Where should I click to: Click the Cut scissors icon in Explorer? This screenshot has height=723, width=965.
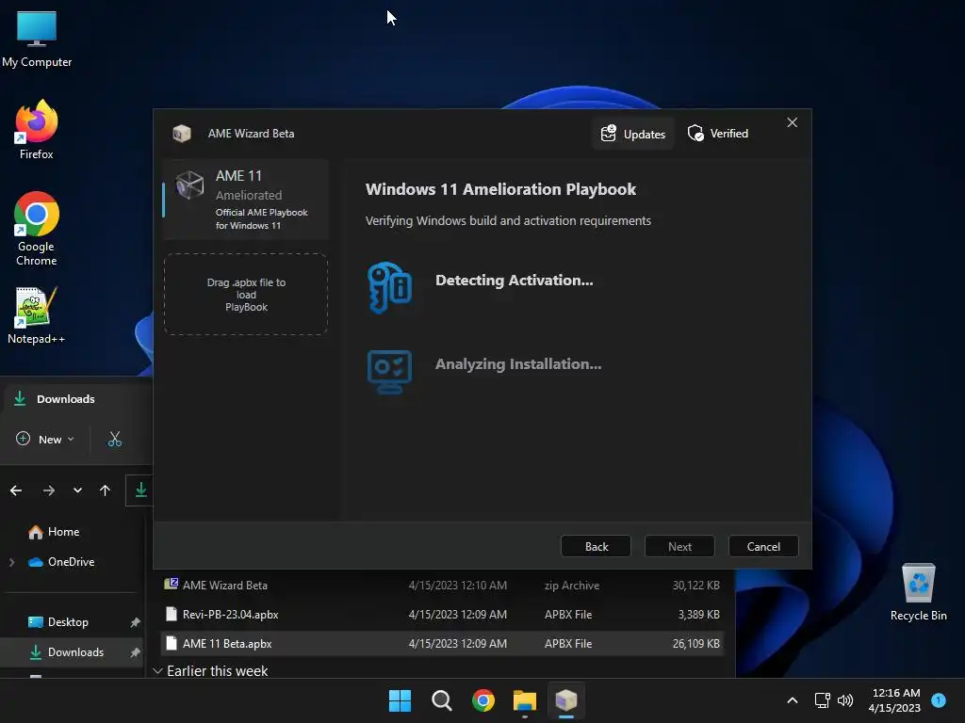click(114, 439)
